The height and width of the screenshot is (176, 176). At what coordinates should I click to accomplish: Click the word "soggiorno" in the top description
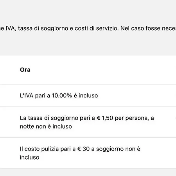coord(54,29)
